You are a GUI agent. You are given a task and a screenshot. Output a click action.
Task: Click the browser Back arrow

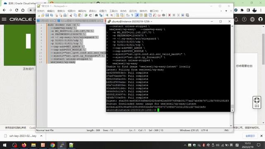pyautogui.click(x=4, y=10)
